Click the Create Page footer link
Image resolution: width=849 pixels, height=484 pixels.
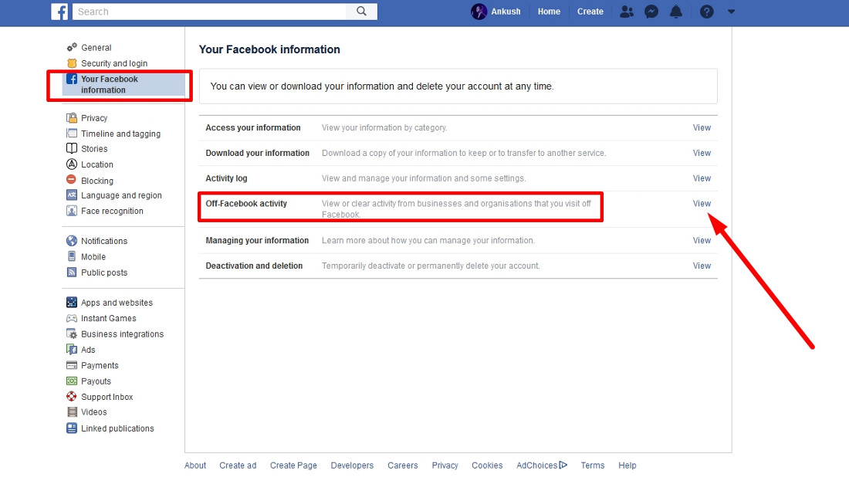click(293, 465)
